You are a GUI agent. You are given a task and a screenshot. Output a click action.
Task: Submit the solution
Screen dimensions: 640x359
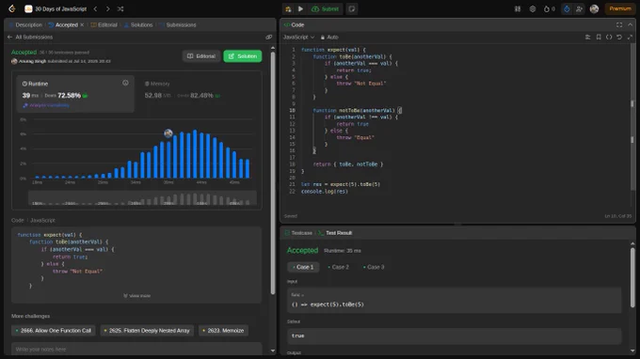click(x=326, y=9)
